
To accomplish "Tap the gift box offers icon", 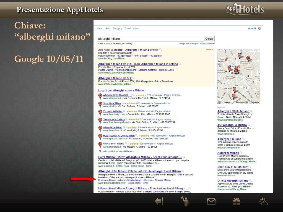I will (x=237, y=201).
